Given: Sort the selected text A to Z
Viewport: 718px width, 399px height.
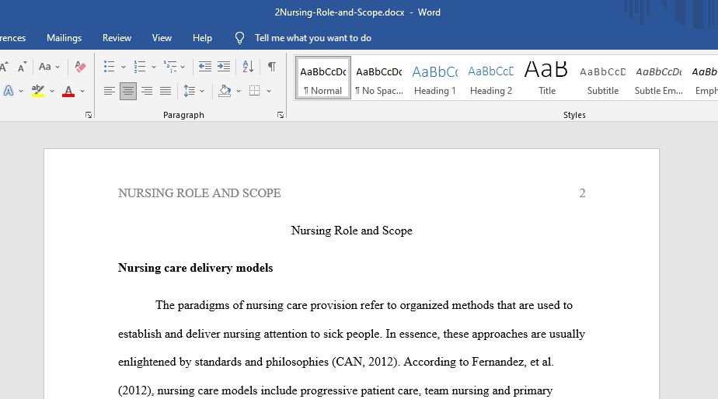Looking at the screenshot, I should pos(248,67).
